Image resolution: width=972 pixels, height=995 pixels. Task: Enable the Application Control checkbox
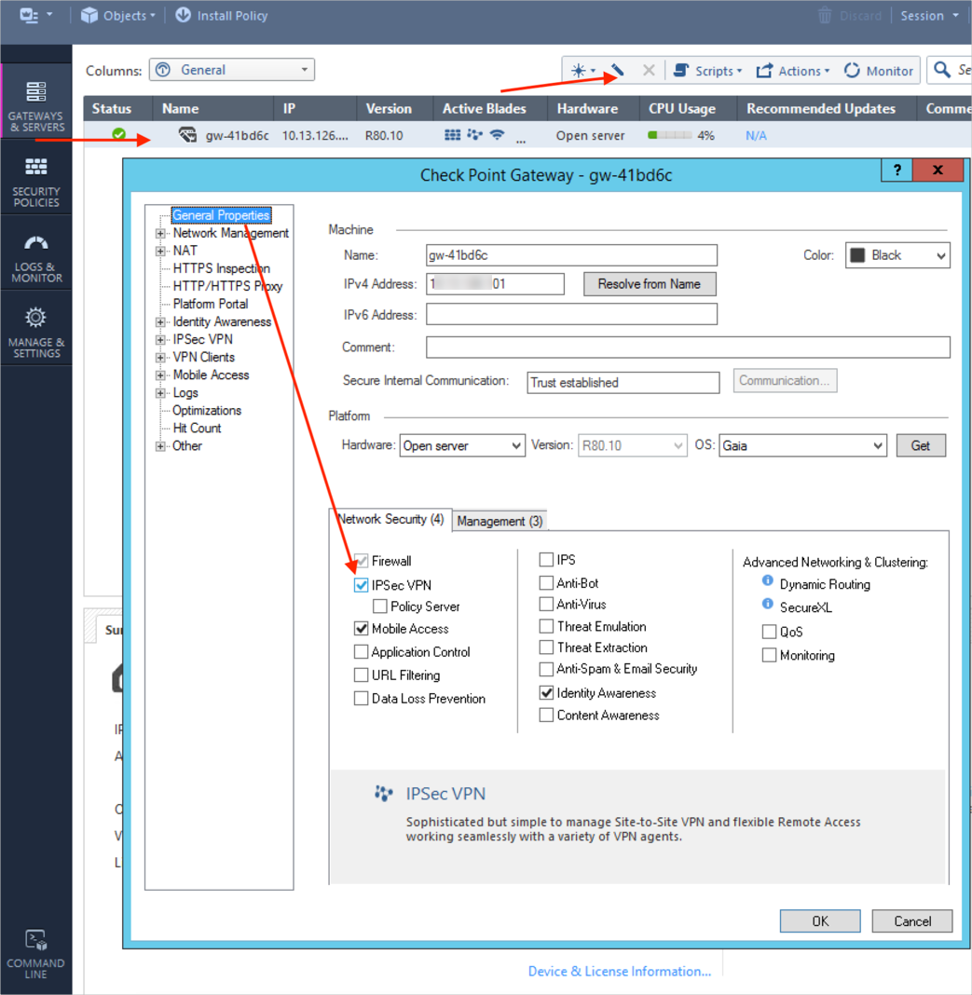[361, 652]
